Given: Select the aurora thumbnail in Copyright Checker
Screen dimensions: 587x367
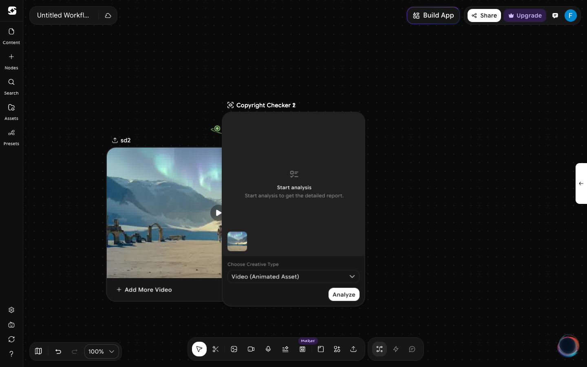Looking at the screenshot, I should coord(237,241).
